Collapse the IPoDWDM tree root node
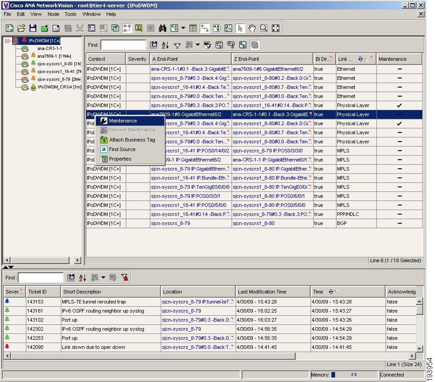Image resolution: width=435 pixels, height=382 pixels. click(x=7, y=41)
